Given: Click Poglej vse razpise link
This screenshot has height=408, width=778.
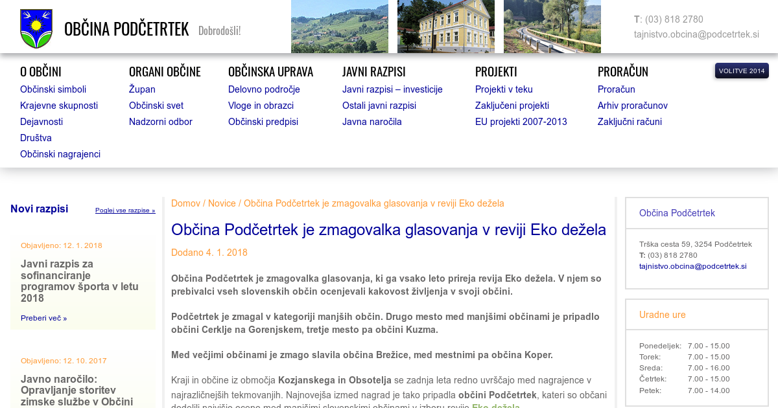Looking at the screenshot, I should 125,210.
